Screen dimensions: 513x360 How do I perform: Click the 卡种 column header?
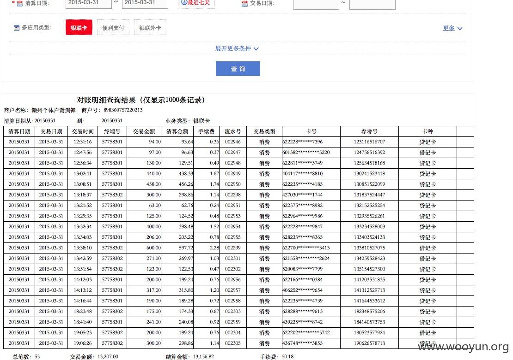click(427, 131)
